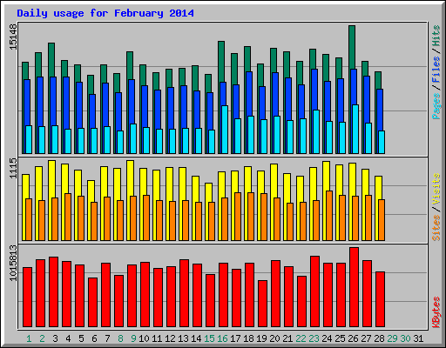
Task: Click the green hits bar for day 3
Action: tap(51, 59)
